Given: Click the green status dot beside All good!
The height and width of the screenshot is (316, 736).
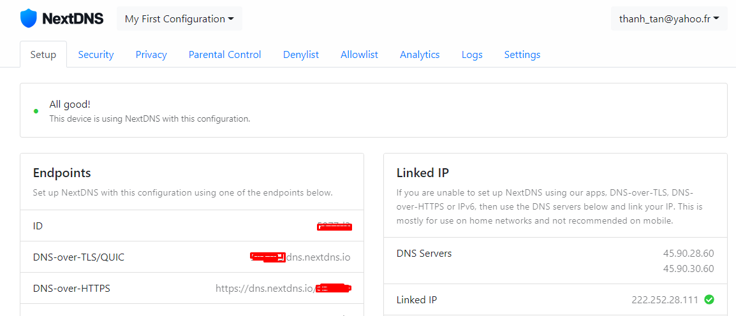Looking at the screenshot, I should 36,111.
